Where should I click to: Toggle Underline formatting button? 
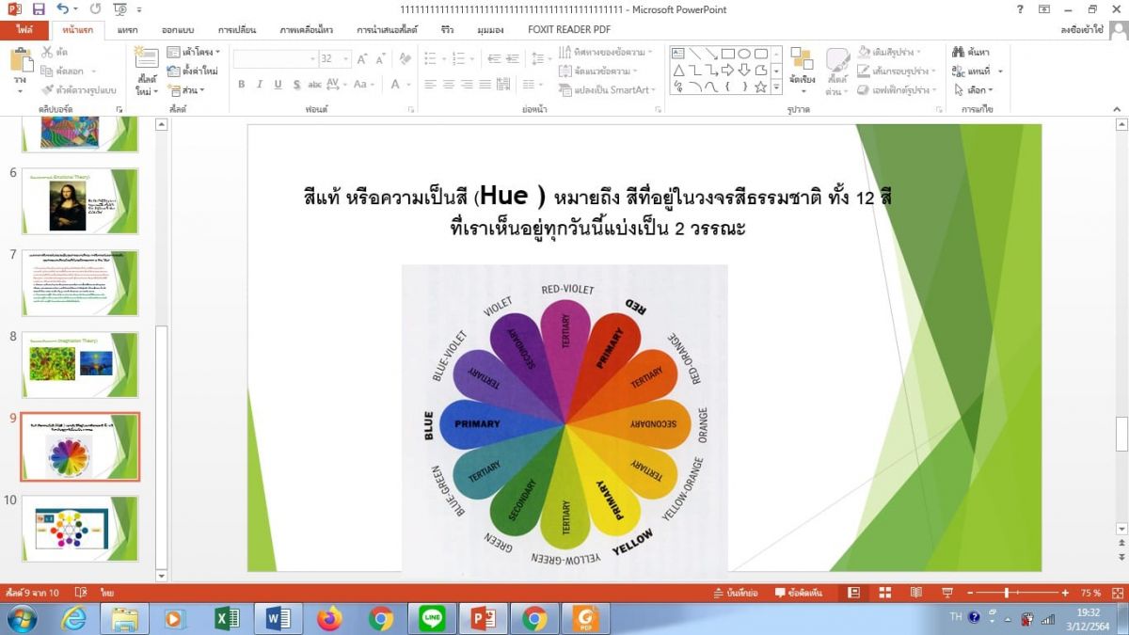point(278,85)
